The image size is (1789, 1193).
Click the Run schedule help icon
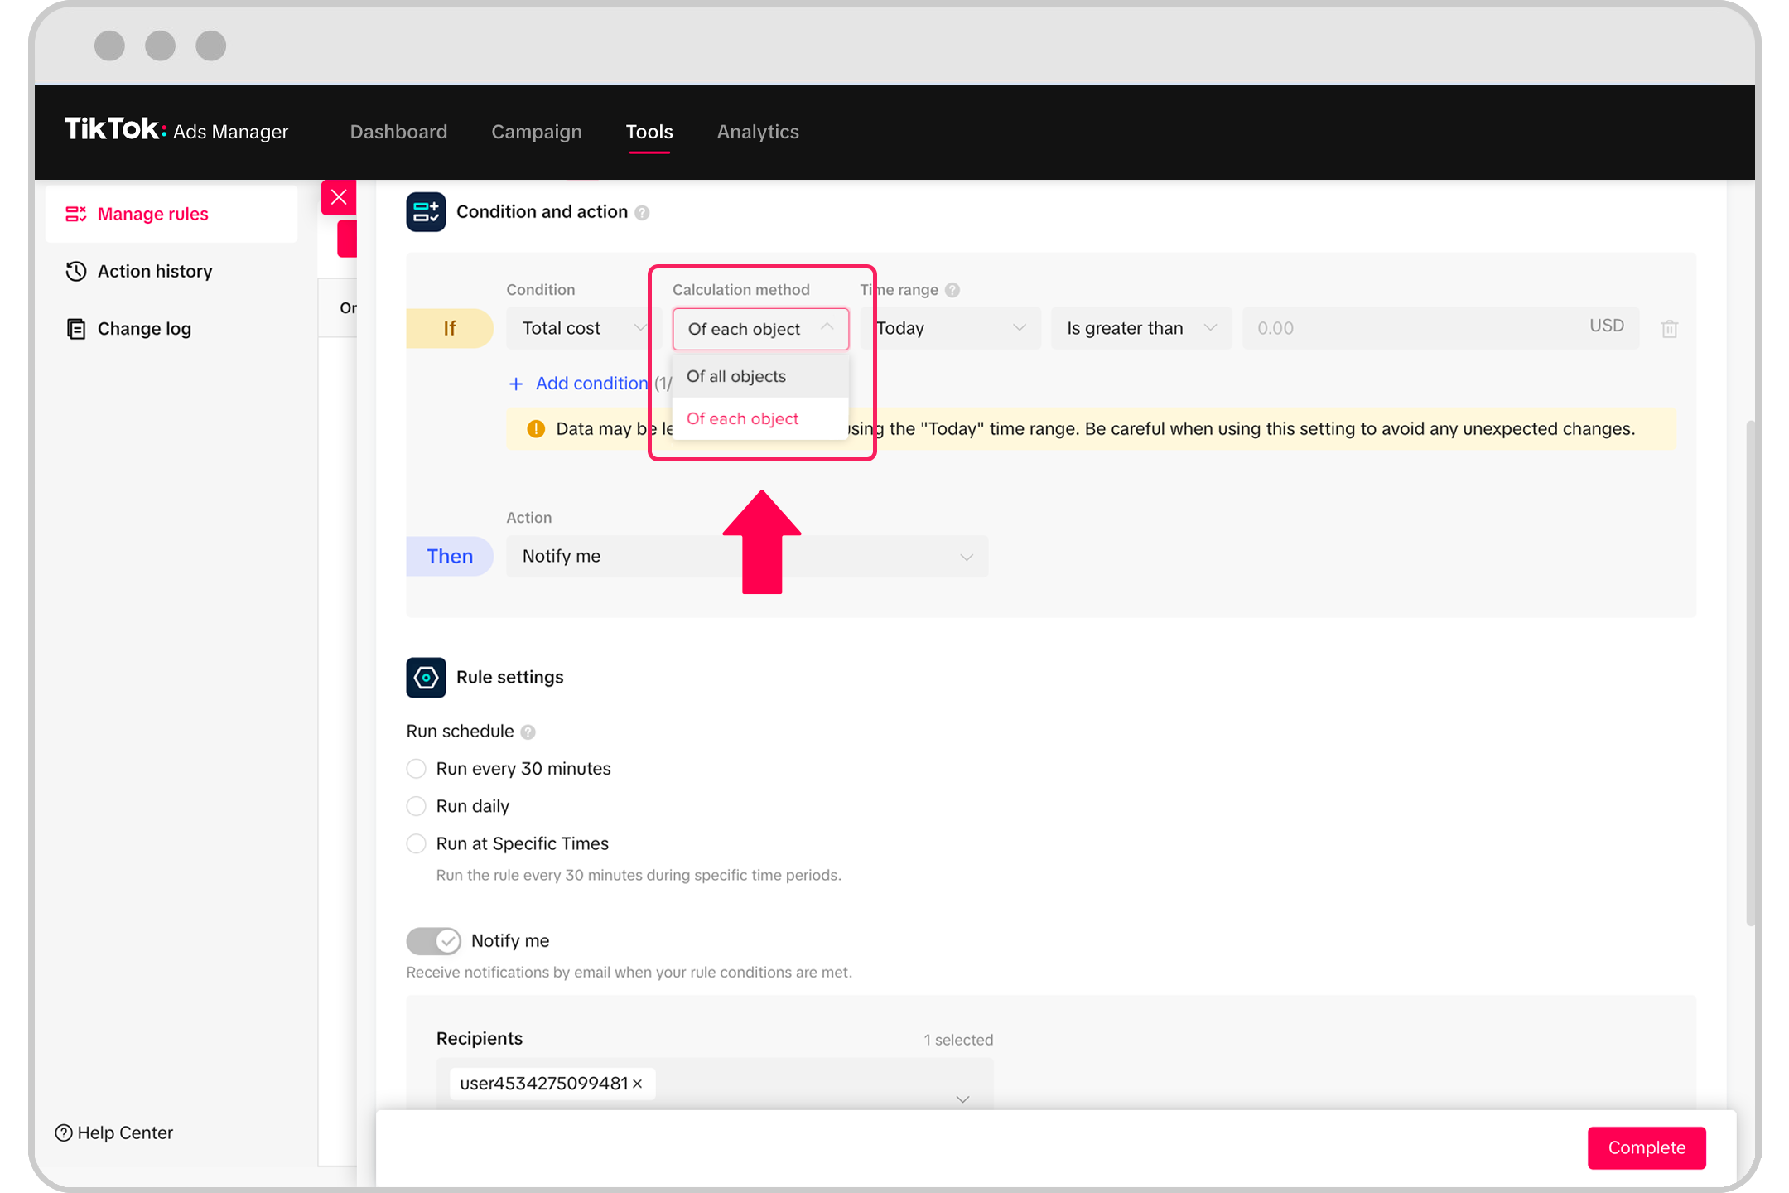click(x=528, y=732)
